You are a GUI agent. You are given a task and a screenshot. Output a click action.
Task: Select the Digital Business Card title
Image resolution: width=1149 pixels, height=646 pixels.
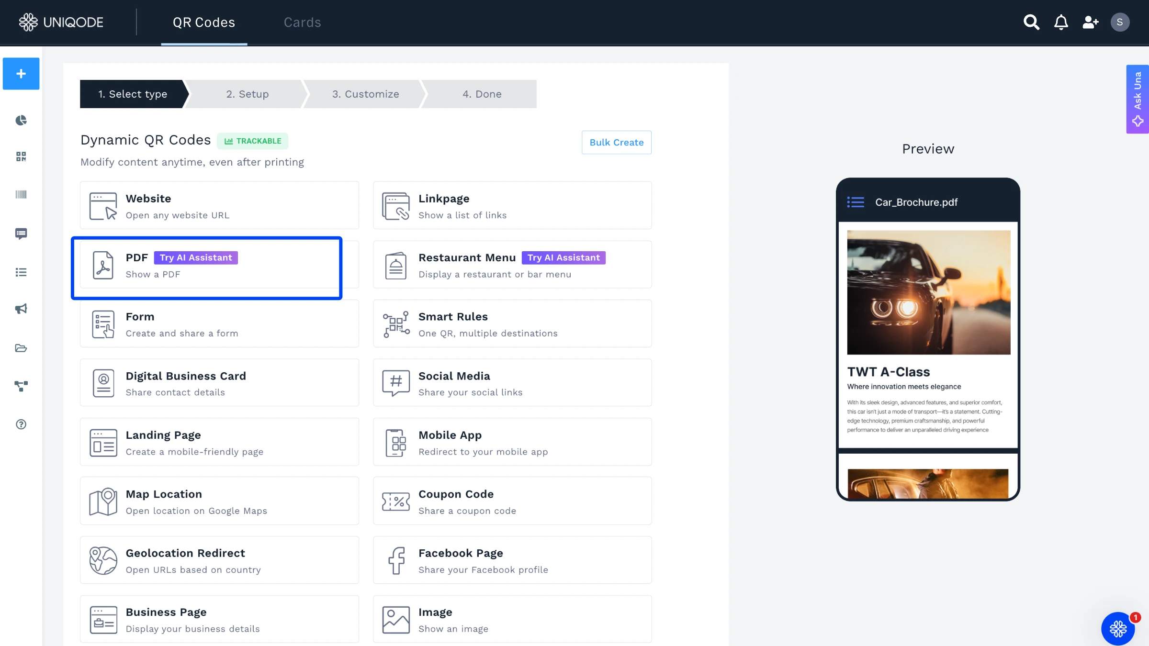tap(186, 376)
